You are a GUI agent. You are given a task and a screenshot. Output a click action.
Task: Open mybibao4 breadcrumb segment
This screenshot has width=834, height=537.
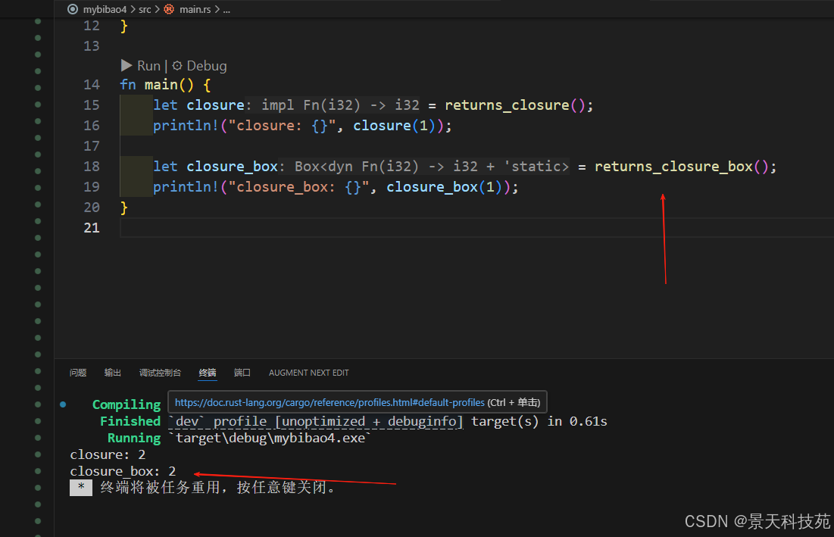(x=105, y=9)
